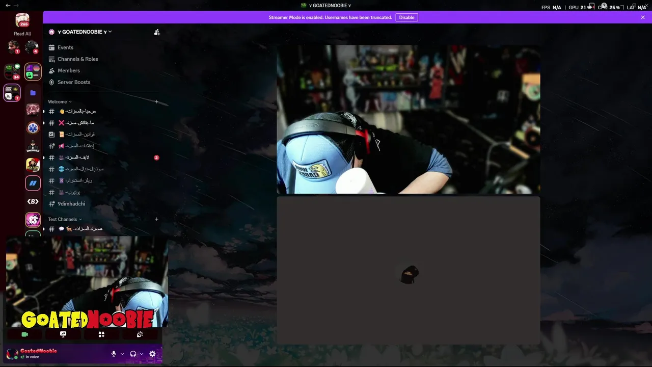The height and width of the screenshot is (367, 652).
Task: Turn on camera in voice panel
Action: pos(24,334)
